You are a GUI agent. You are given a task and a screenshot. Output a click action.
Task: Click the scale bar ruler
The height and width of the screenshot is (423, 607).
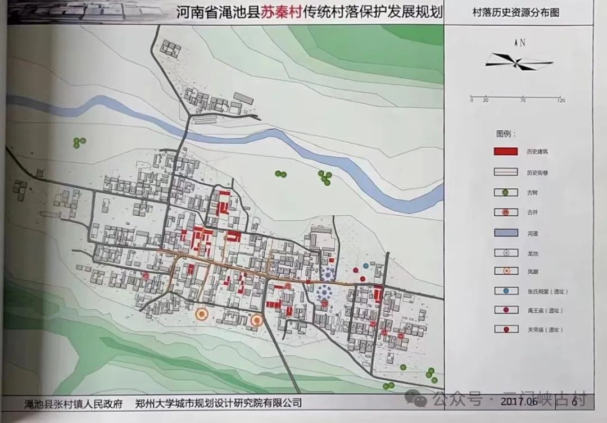coord(515,97)
